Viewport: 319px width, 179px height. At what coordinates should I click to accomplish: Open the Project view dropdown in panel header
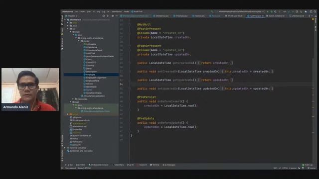pyautogui.click(x=71, y=16)
